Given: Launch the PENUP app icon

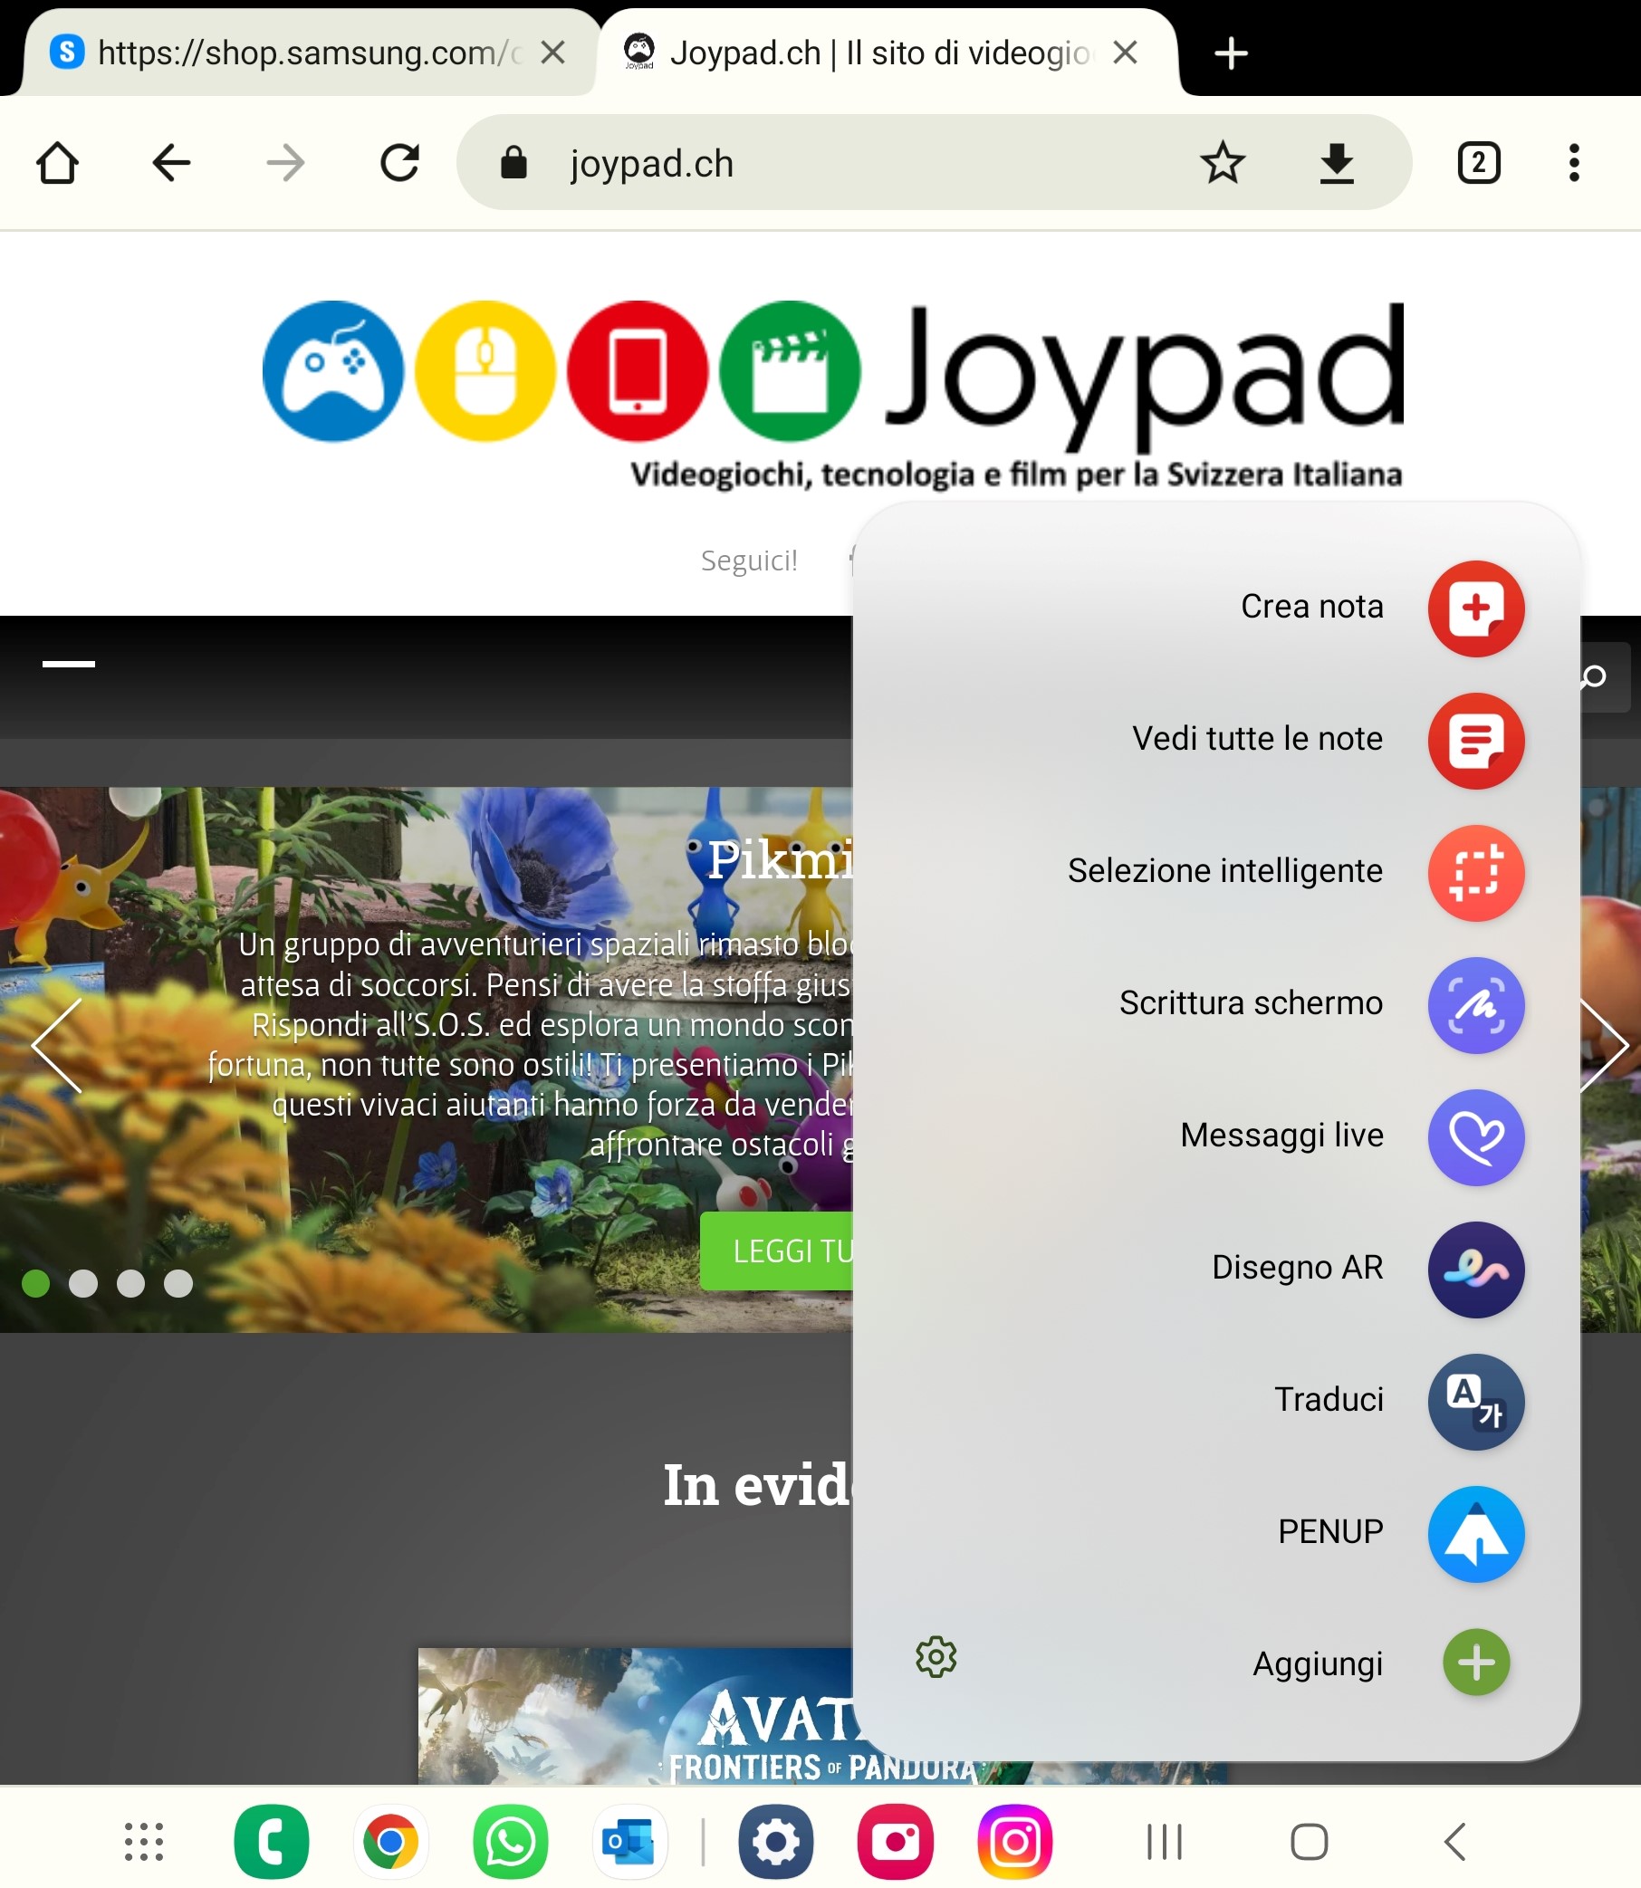Looking at the screenshot, I should tap(1475, 1534).
